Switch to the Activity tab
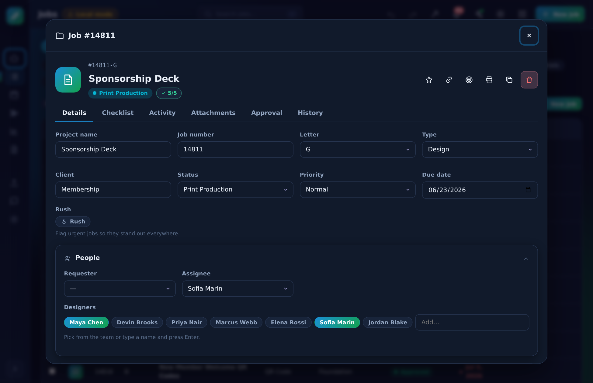Screen dimensions: 593x383 (x=162, y=113)
